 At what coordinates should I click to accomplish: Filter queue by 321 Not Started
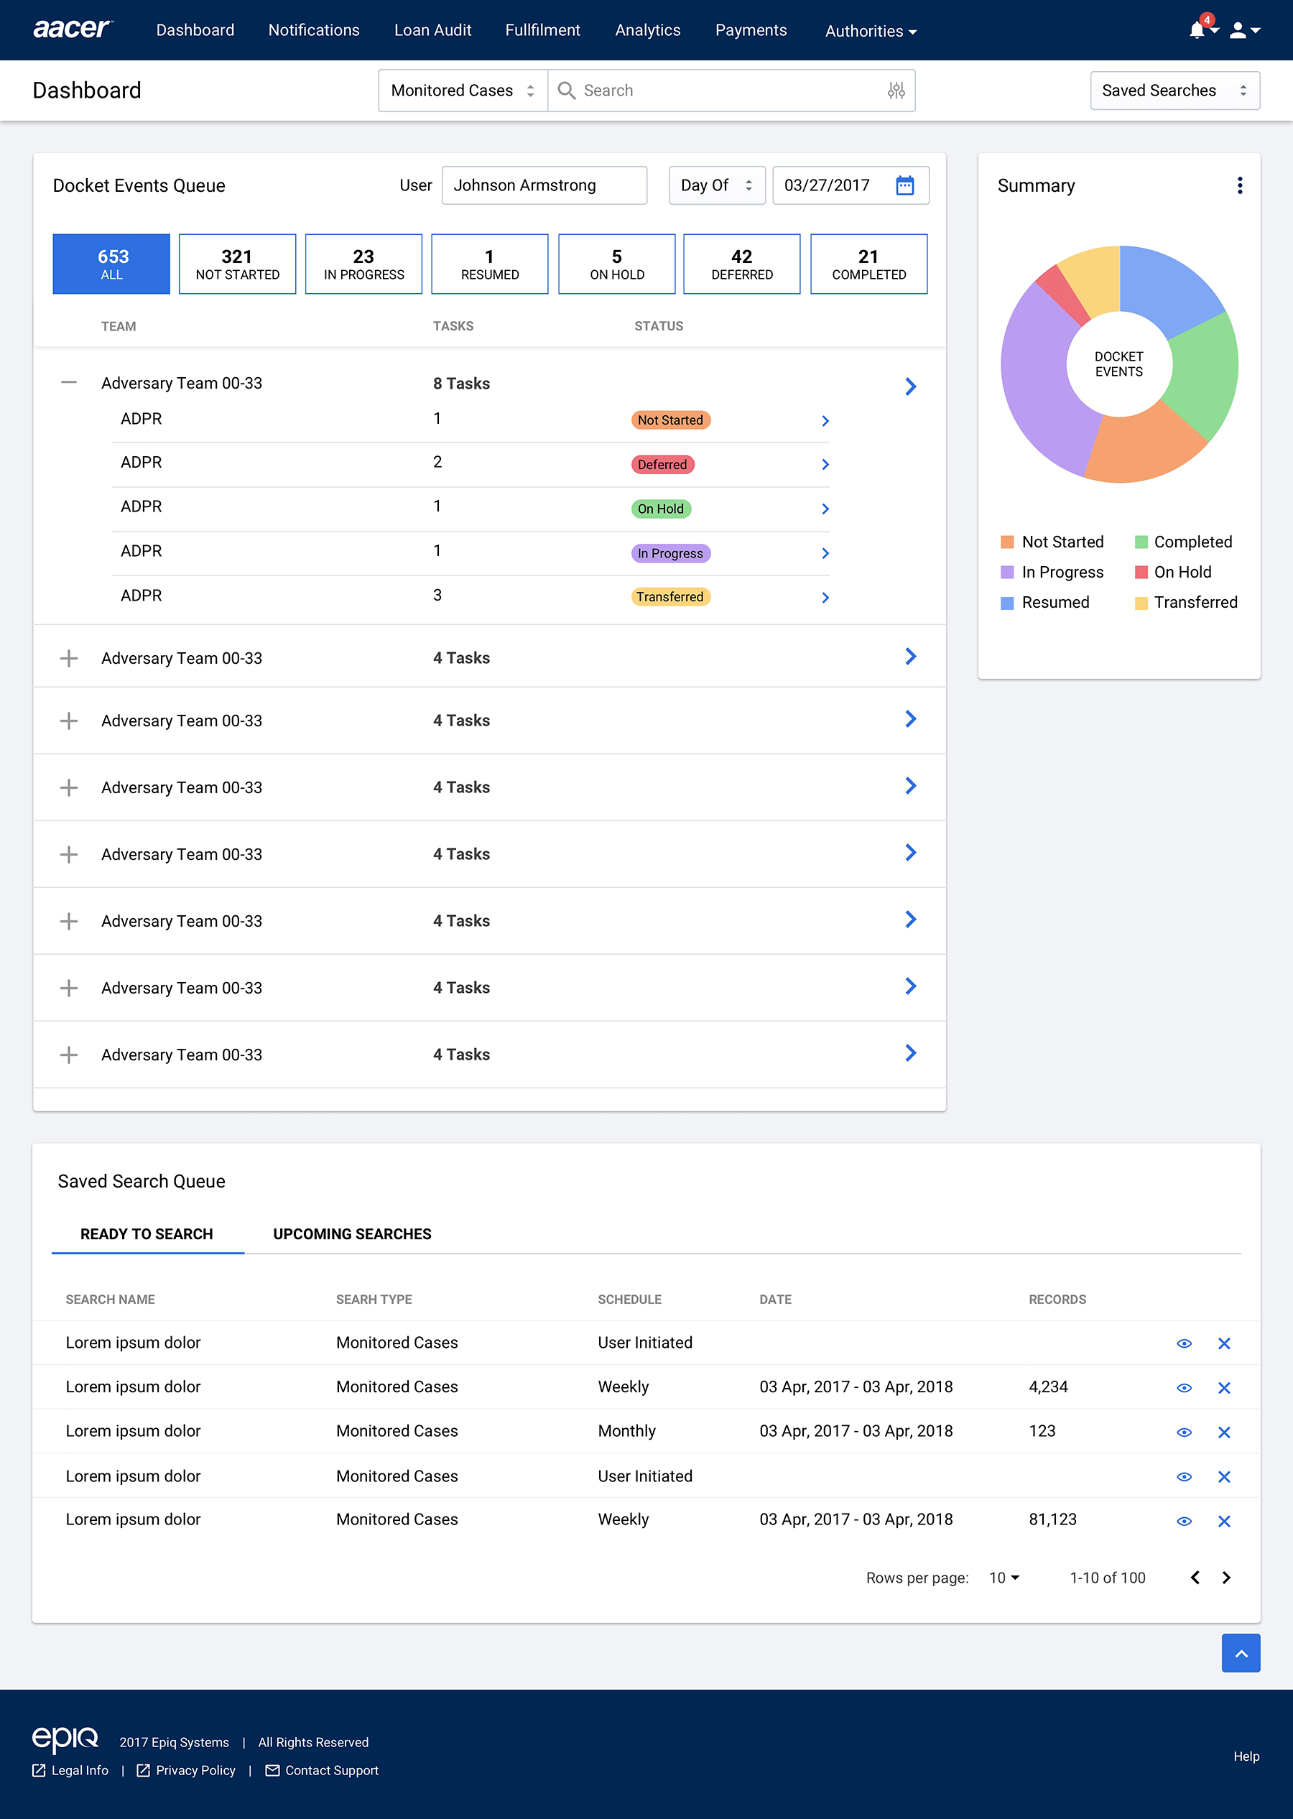click(237, 264)
